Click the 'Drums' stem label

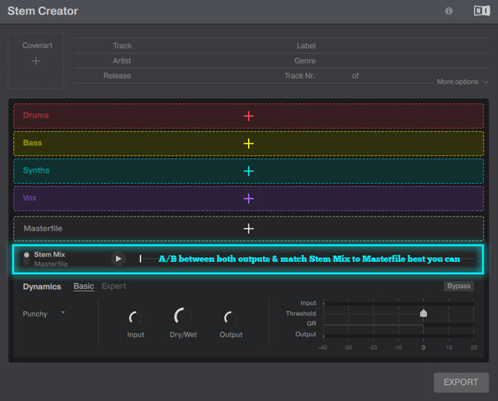tap(36, 115)
